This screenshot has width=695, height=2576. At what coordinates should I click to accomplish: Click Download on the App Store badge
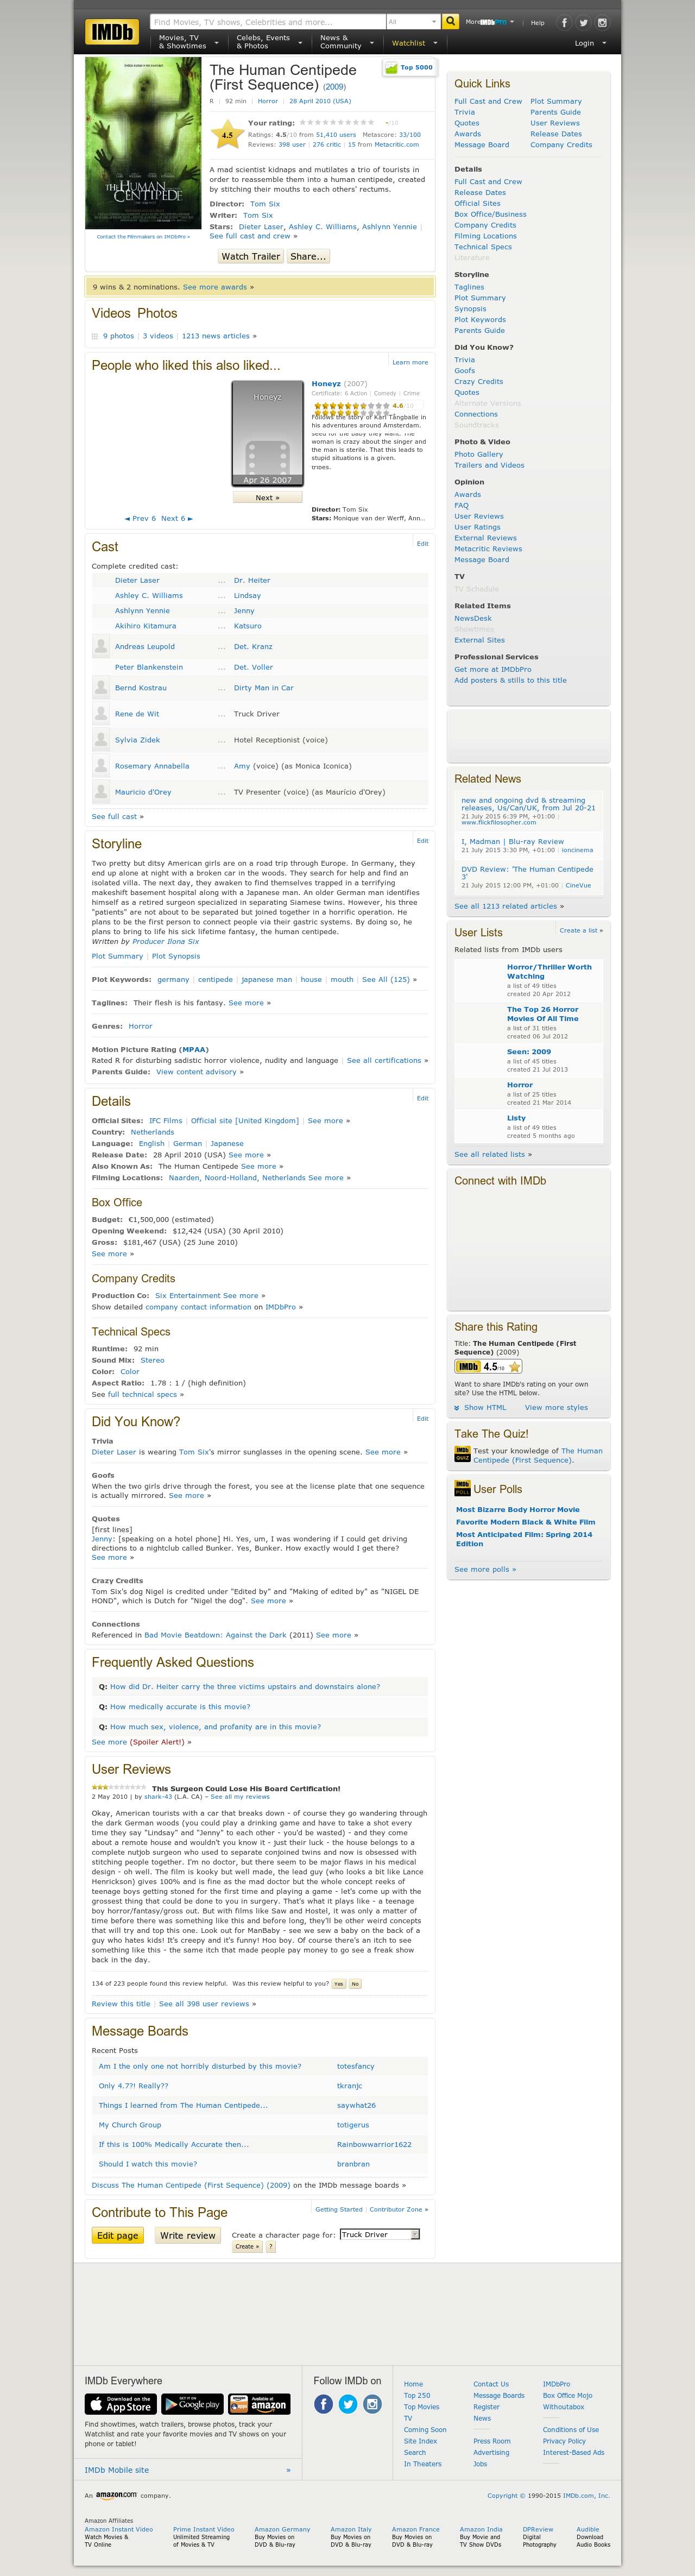[120, 2404]
